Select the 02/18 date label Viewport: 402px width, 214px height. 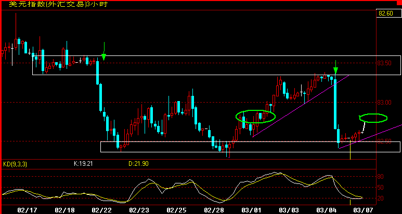(65, 210)
